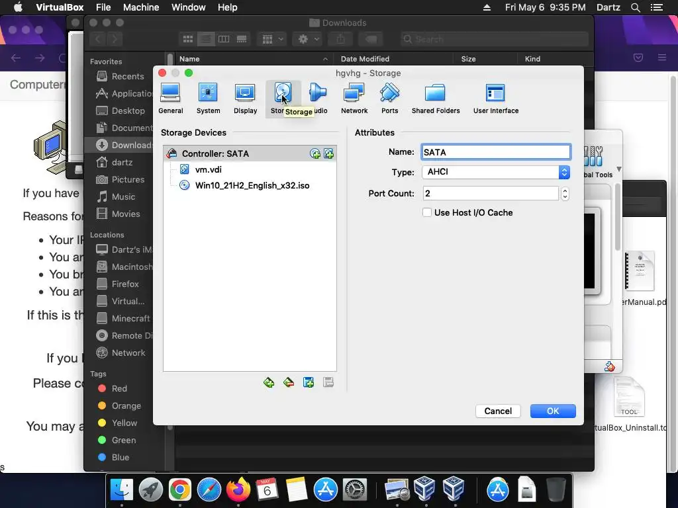Open the System settings section
678x508 pixels.
pyautogui.click(x=208, y=99)
